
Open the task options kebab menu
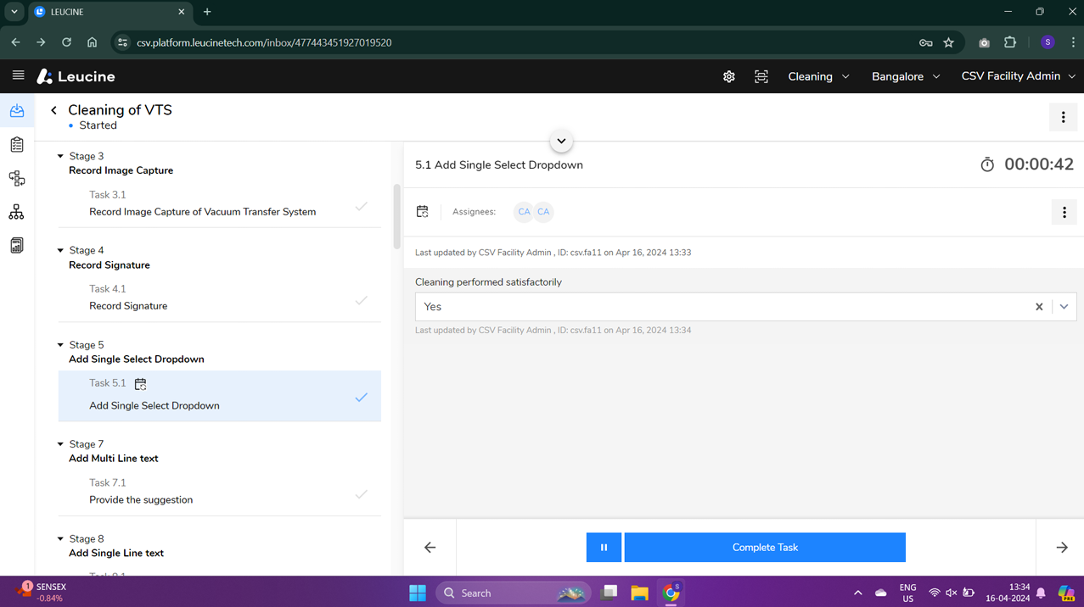click(1064, 211)
